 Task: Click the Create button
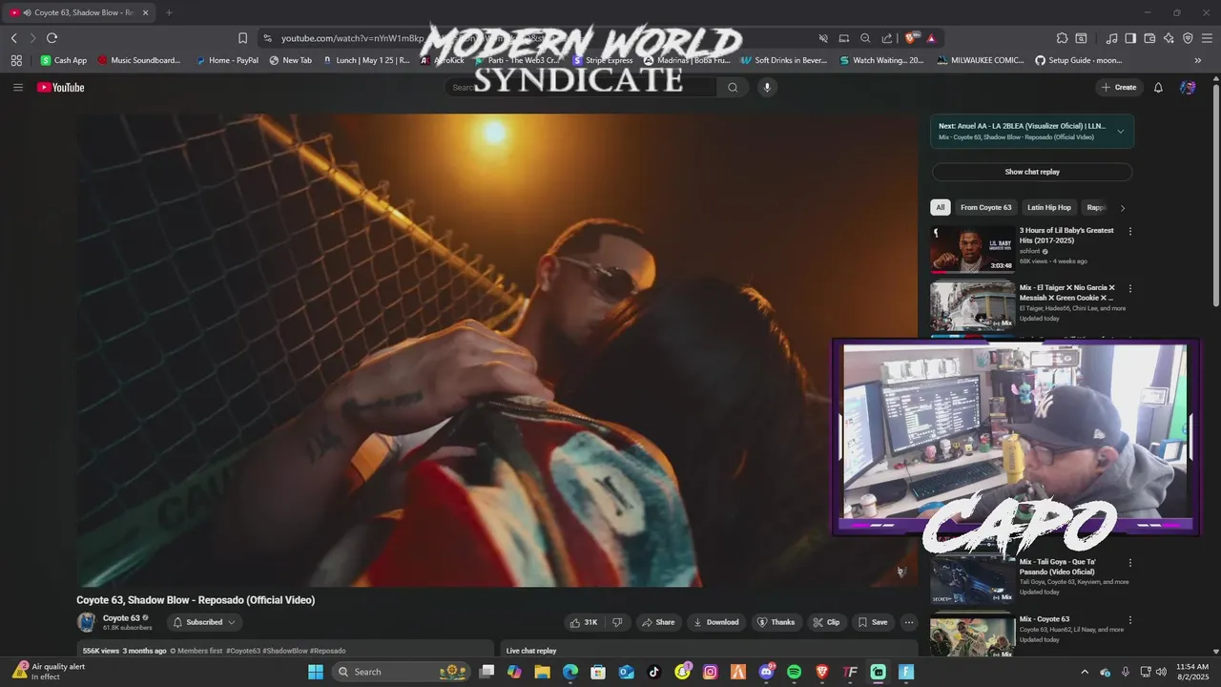tap(1119, 87)
